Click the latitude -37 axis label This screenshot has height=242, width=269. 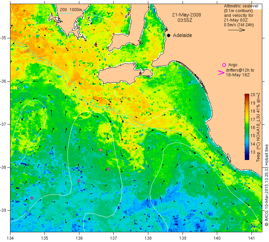3,124
